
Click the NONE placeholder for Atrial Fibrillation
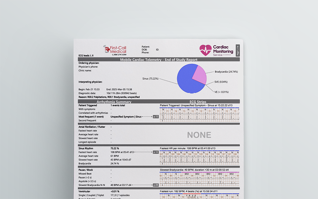click(x=199, y=135)
